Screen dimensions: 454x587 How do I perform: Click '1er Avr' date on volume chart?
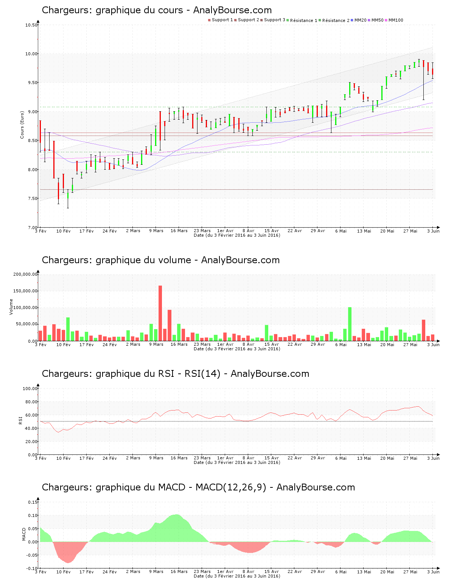pyautogui.click(x=225, y=344)
